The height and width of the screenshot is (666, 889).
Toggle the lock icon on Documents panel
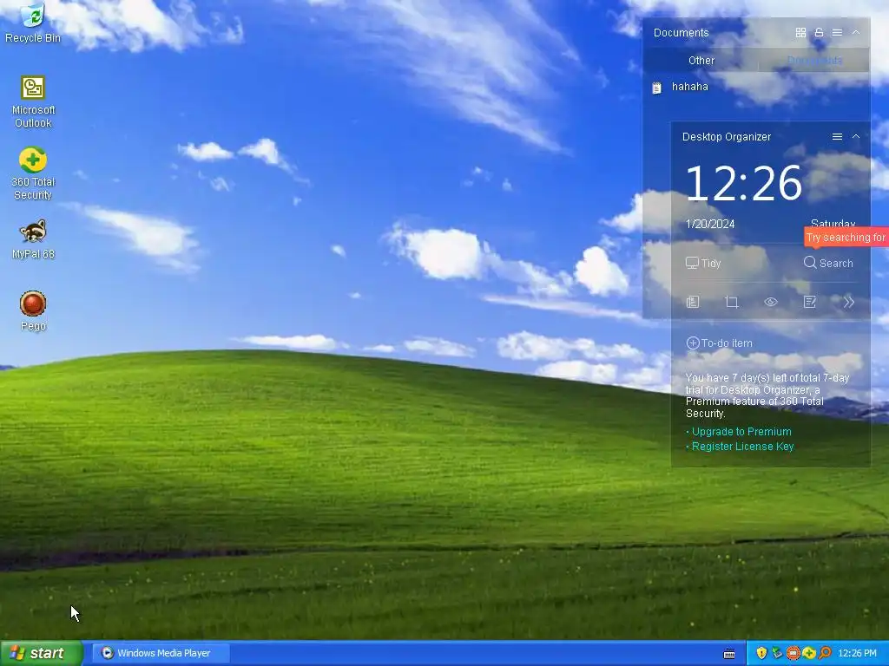coord(819,33)
